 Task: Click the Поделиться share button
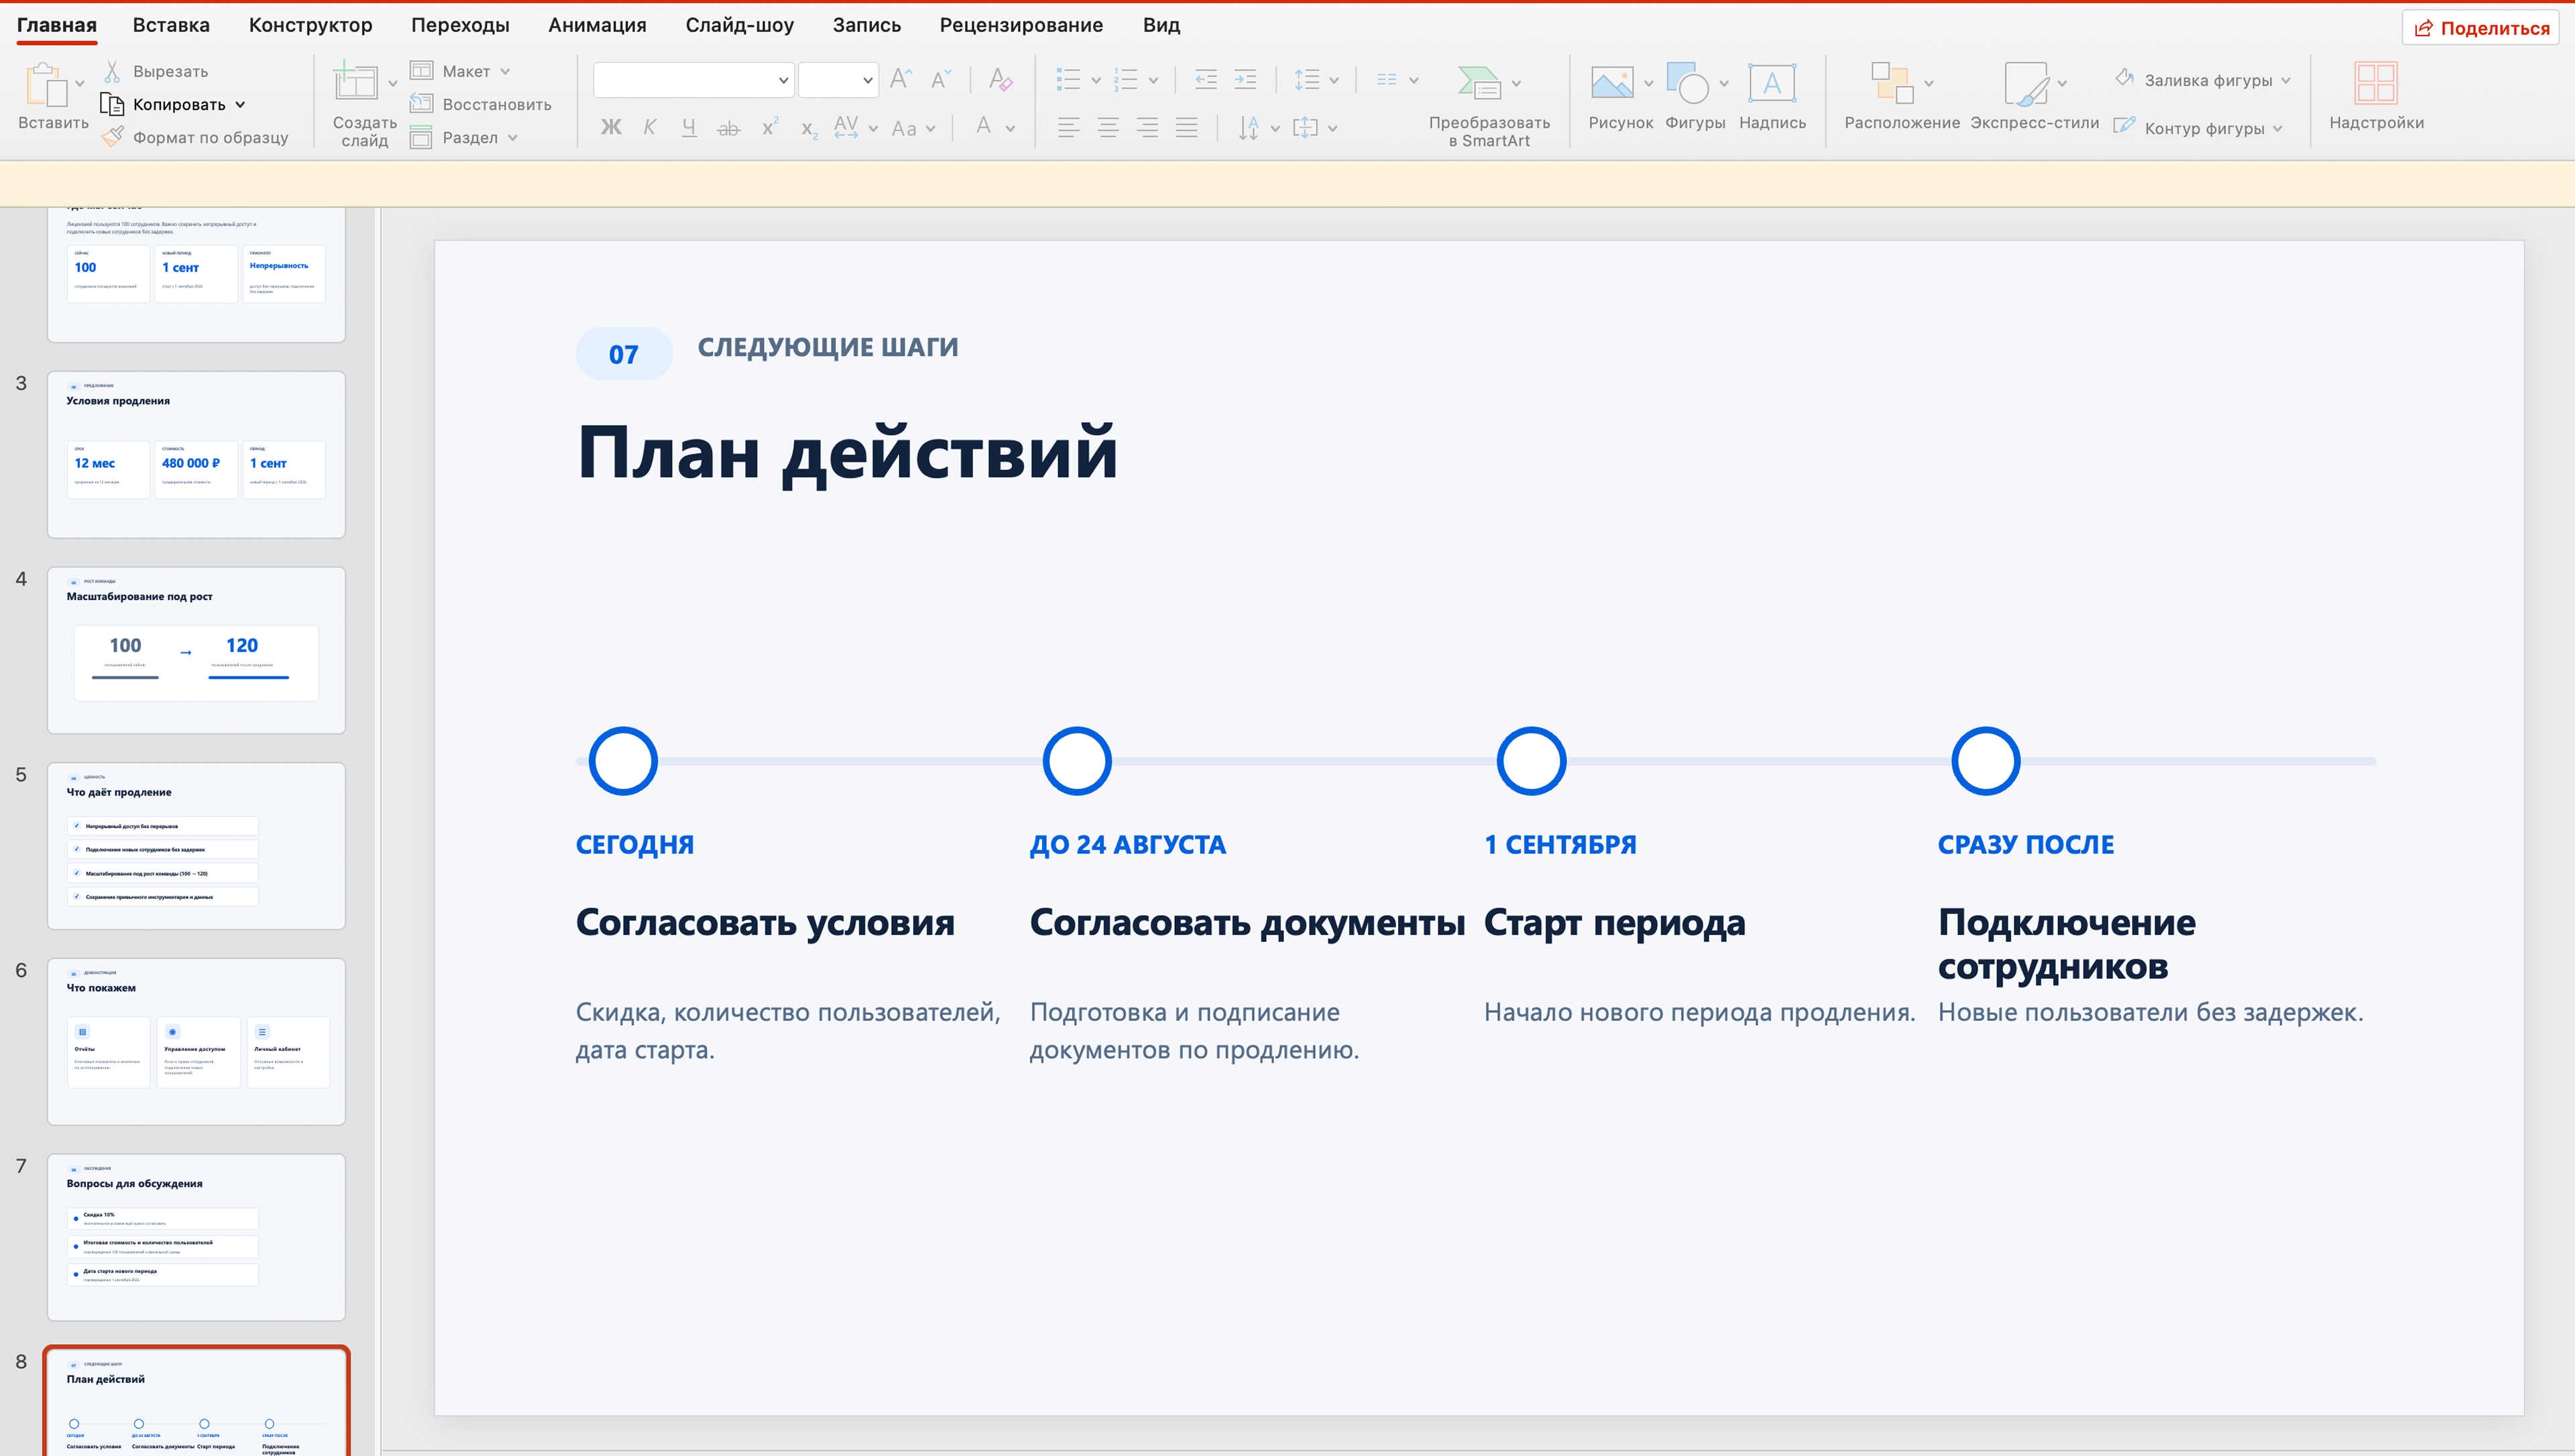pyautogui.click(x=2481, y=27)
